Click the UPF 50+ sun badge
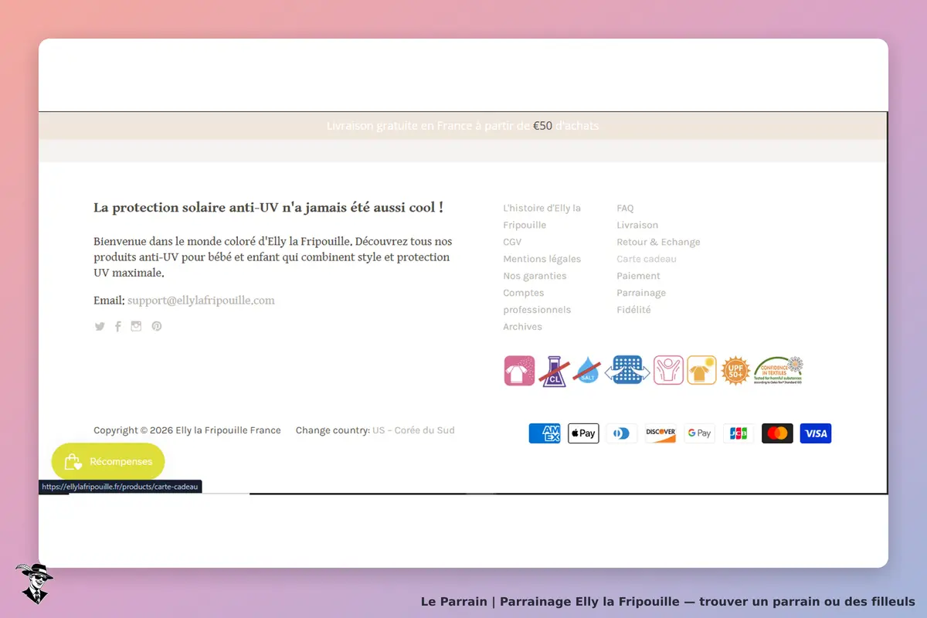 click(x=735, y=371)
